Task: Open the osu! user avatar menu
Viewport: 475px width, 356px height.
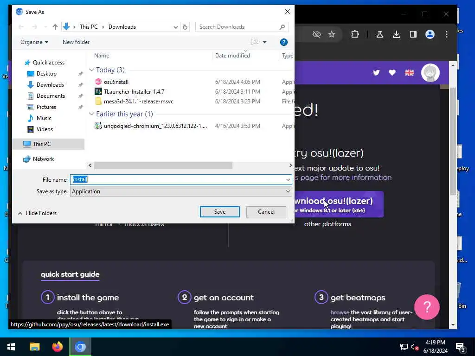Action: 430,73
